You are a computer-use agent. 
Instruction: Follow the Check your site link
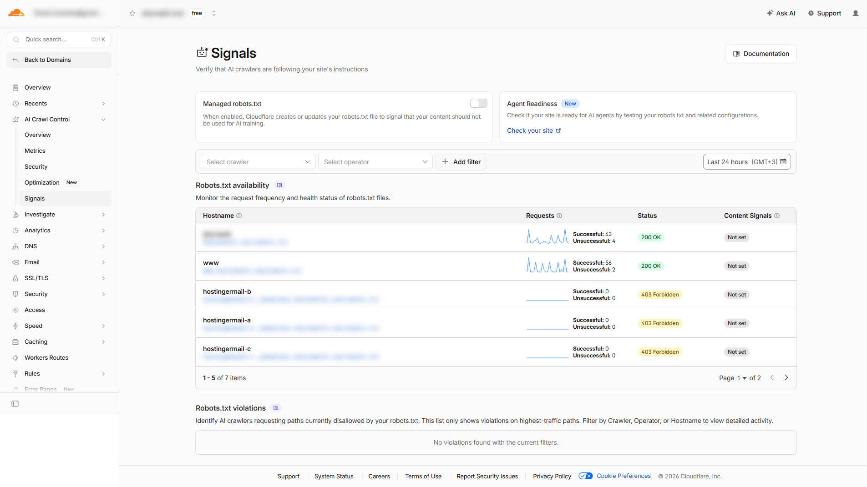click(x=534, y=131)
